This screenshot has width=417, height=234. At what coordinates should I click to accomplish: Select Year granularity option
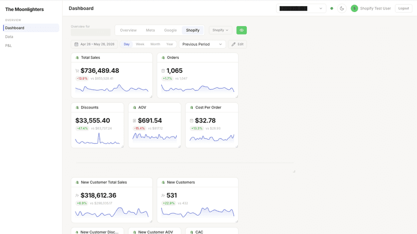[x=170, y=44]
